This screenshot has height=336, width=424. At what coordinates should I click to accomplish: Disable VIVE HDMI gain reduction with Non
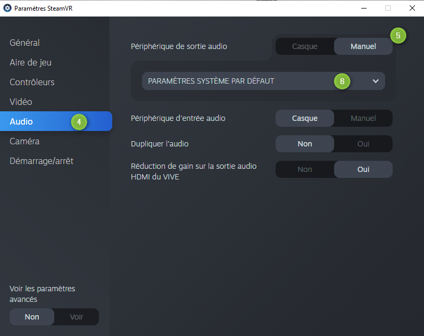tap(305, 169)
